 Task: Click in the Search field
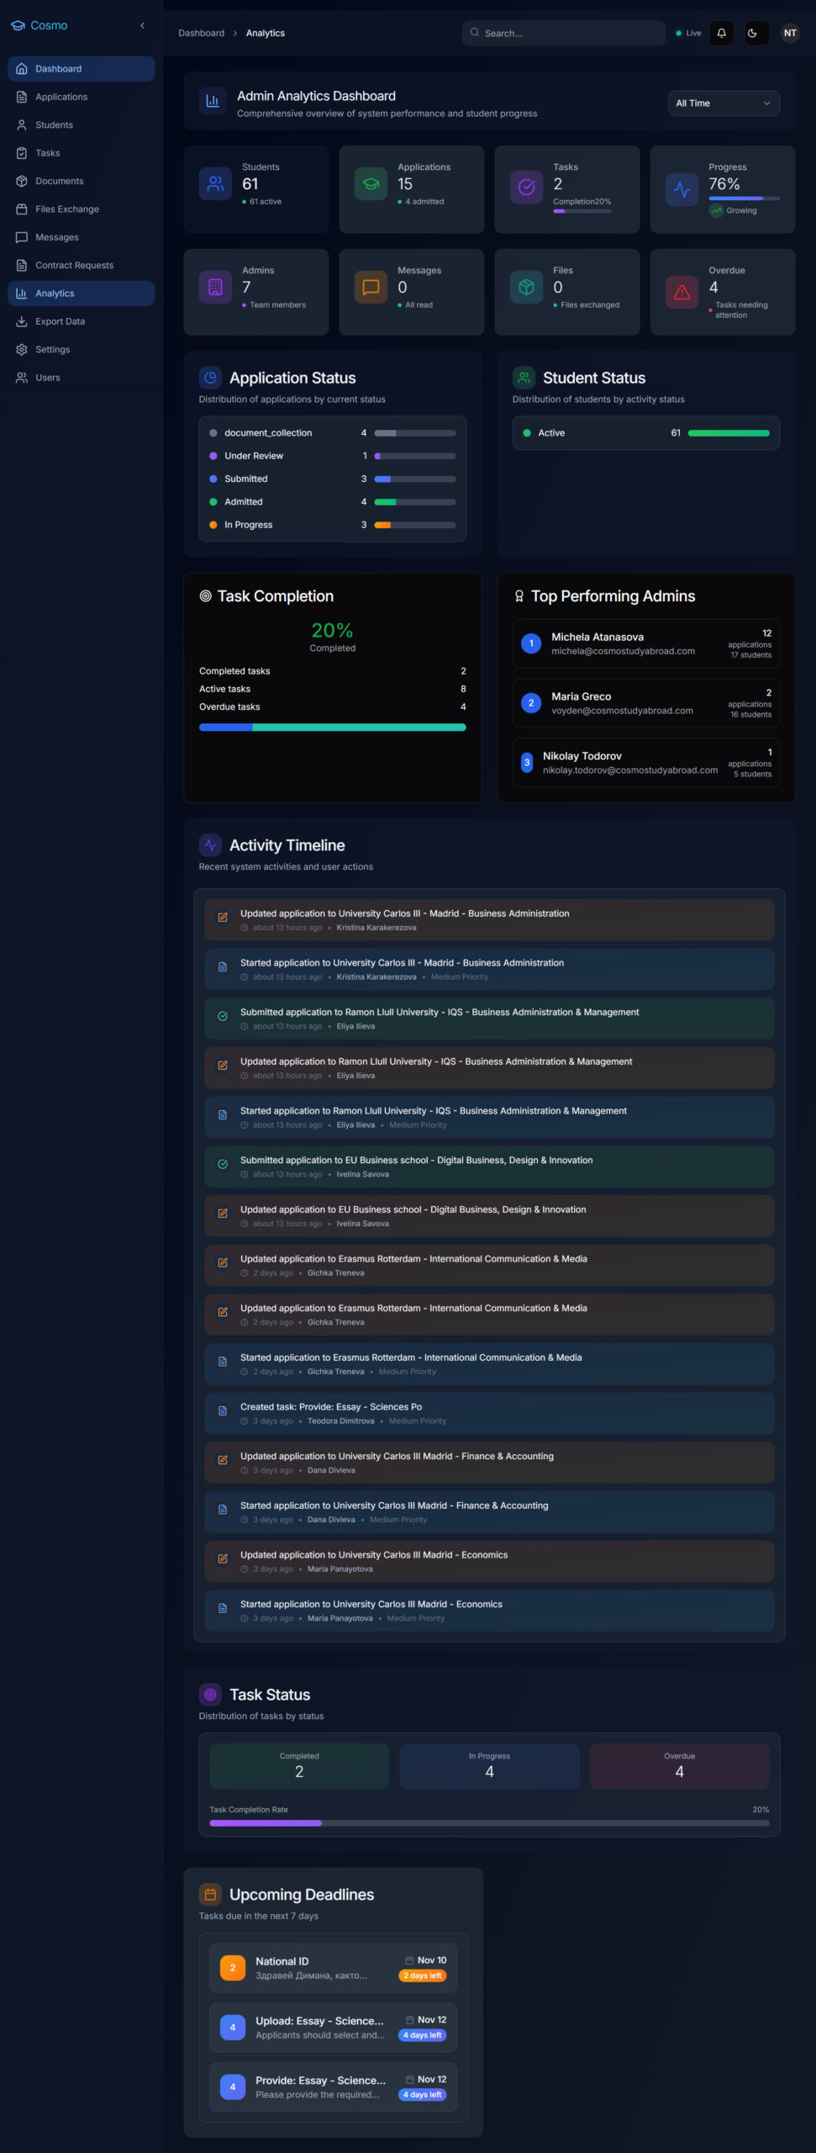pyautogui.click(x=563, y=33)
